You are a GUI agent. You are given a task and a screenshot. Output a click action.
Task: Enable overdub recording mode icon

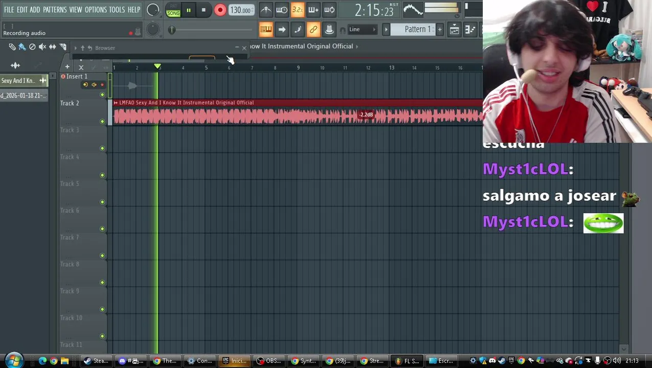coord(313,10)
